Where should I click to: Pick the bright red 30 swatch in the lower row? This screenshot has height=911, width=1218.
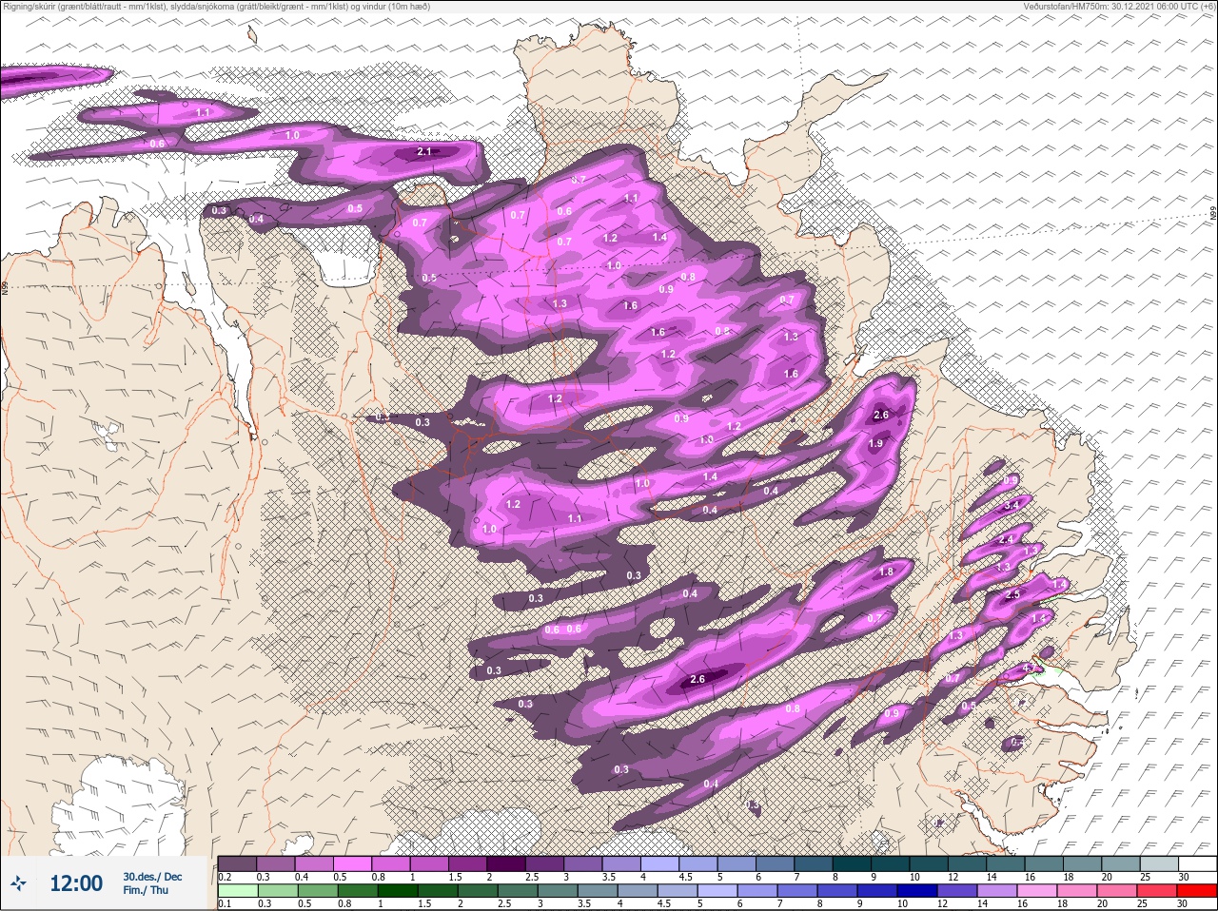1197,891
